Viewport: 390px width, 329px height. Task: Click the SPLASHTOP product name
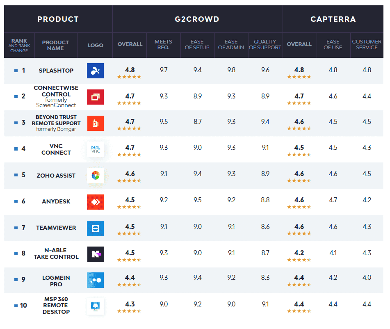point(56,71)
